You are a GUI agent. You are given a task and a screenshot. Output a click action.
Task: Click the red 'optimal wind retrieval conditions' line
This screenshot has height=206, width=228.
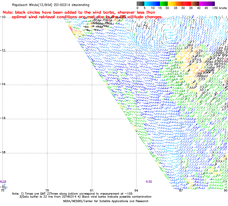pos(87,17)
